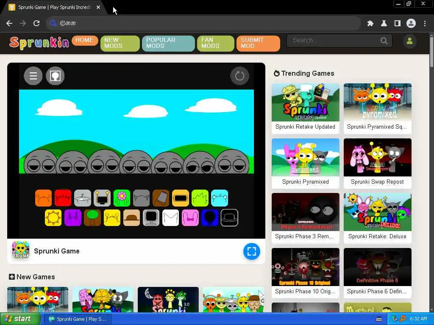Pick the brown tree character icon

pos(92,218)
